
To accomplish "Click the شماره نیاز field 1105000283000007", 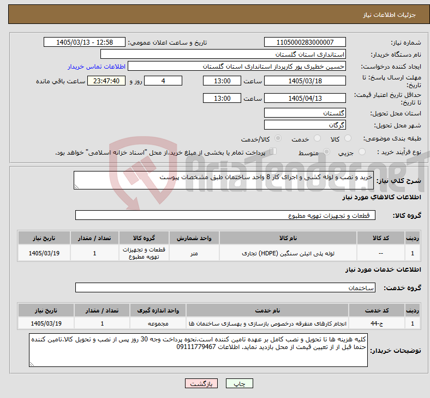I will pos(304,42).
